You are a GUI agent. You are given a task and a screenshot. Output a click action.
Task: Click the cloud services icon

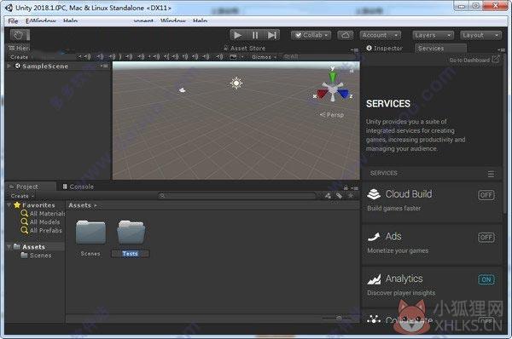(345, 35)
